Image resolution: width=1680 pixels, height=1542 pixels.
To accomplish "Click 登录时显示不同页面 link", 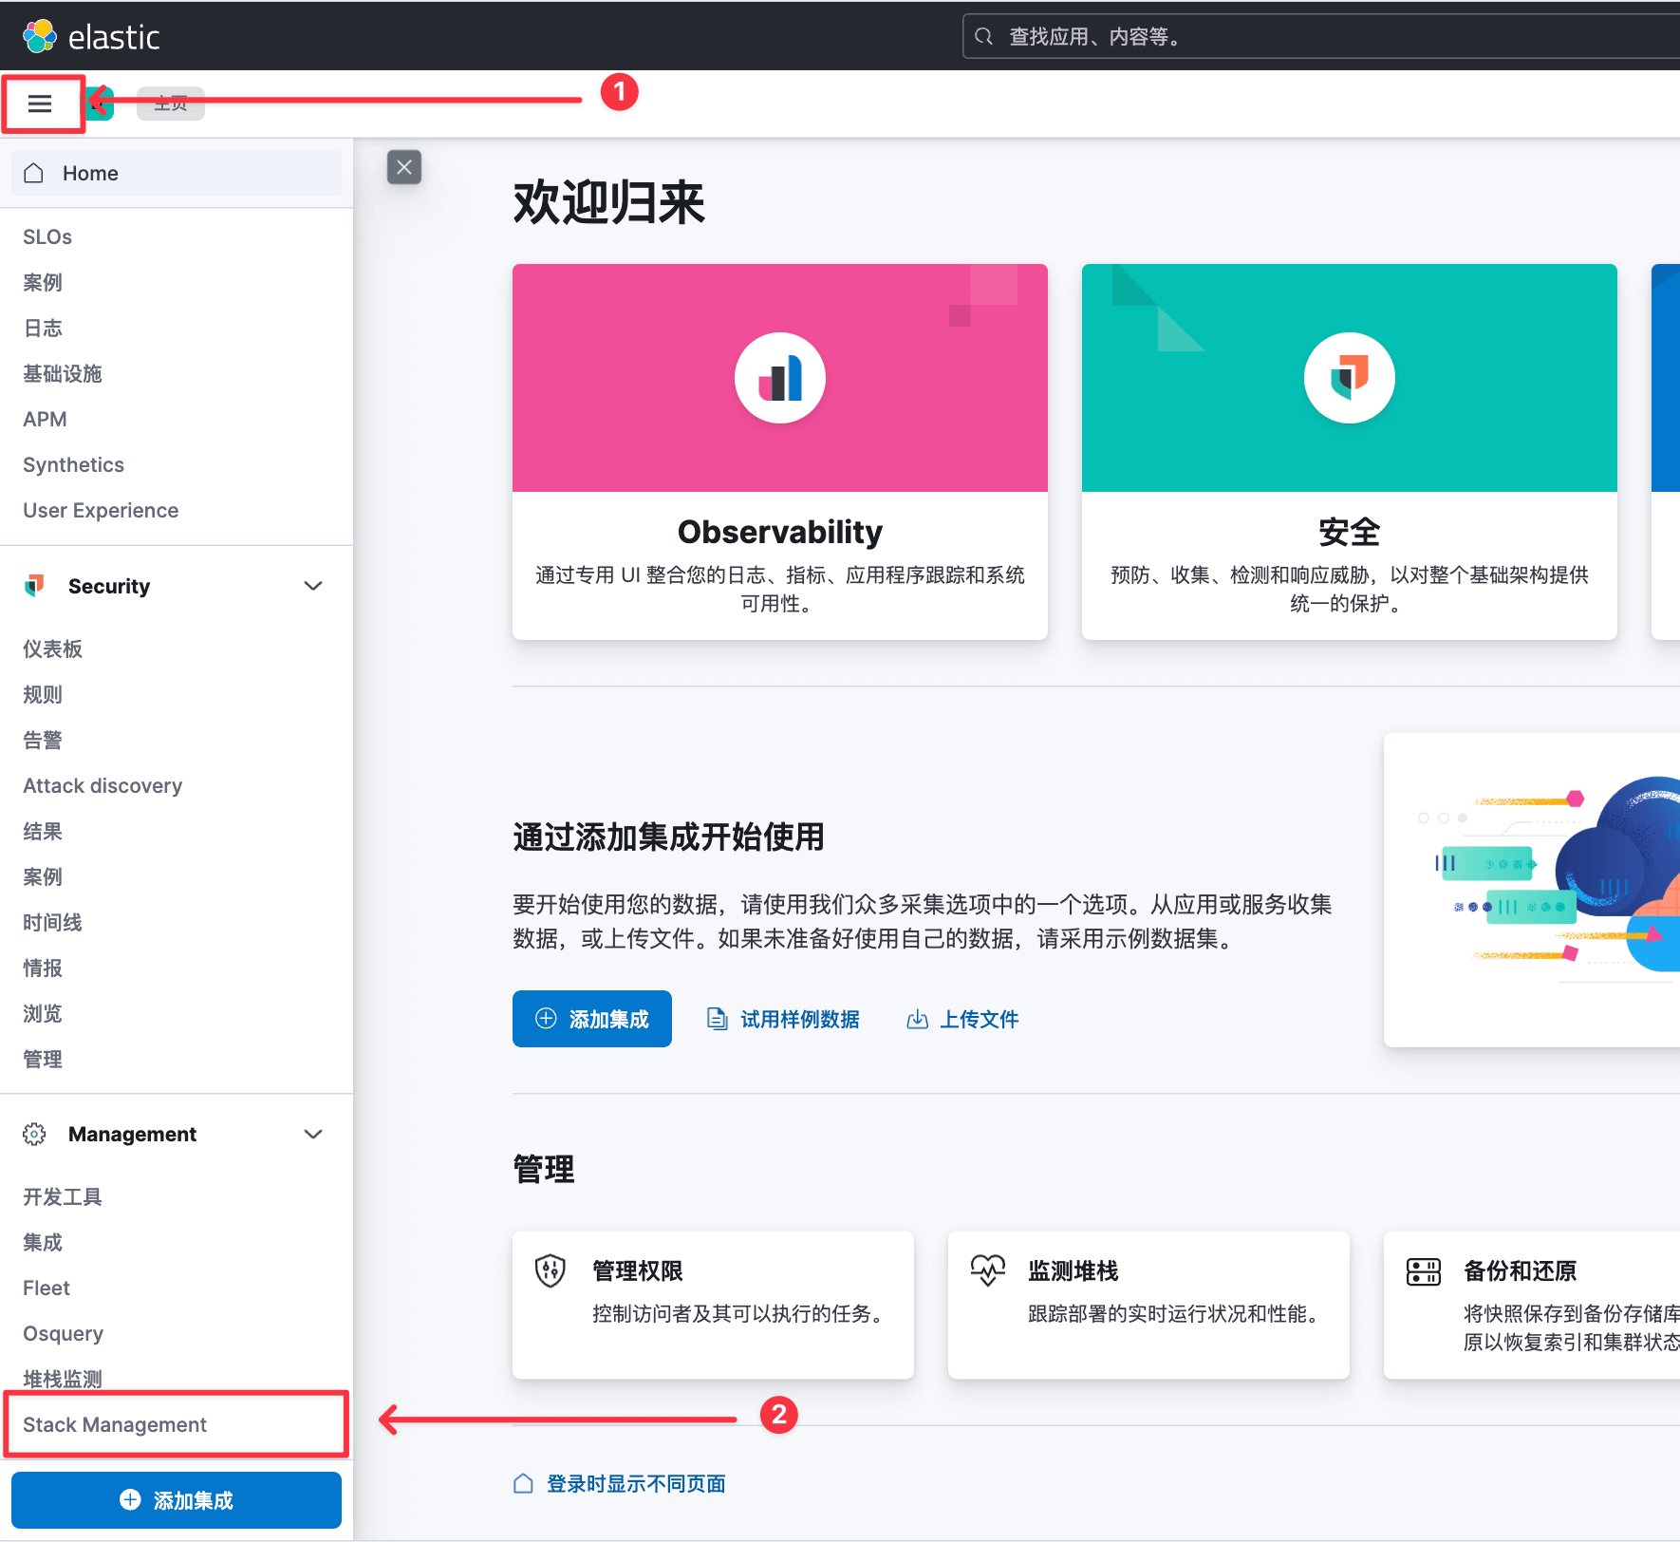I will click(636, 1484).
